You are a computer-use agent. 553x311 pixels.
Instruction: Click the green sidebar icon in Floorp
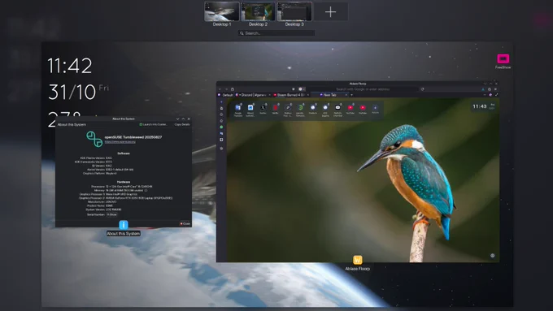221,127
